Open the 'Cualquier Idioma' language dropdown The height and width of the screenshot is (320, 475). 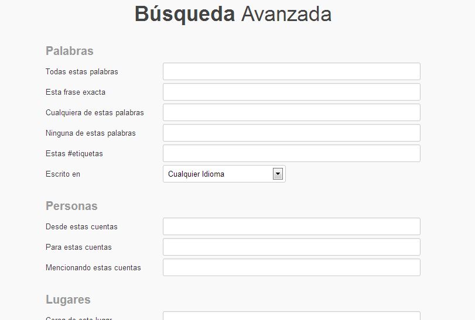(224, 174)
